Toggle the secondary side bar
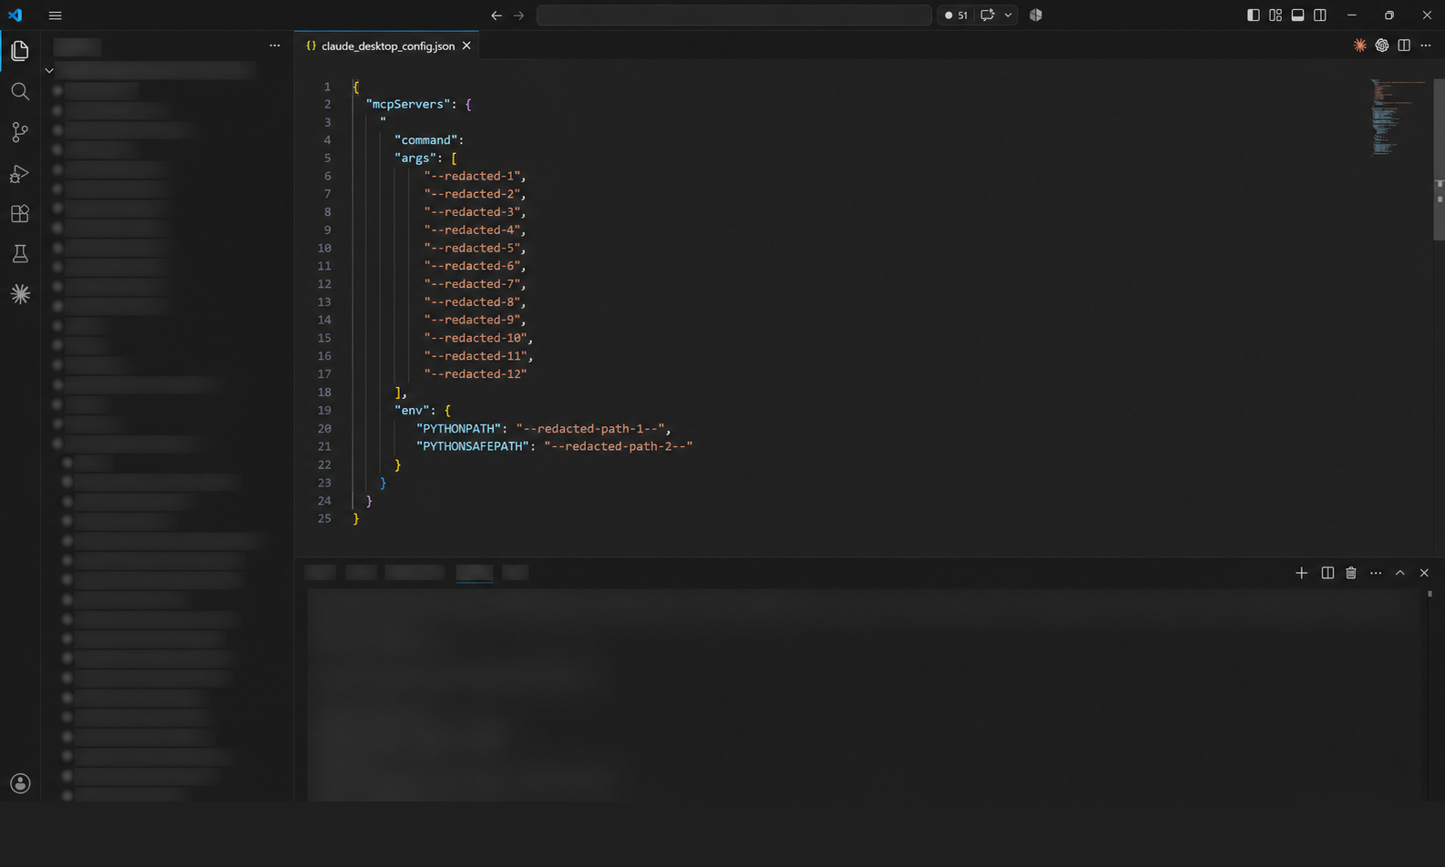 (1320, 15)
